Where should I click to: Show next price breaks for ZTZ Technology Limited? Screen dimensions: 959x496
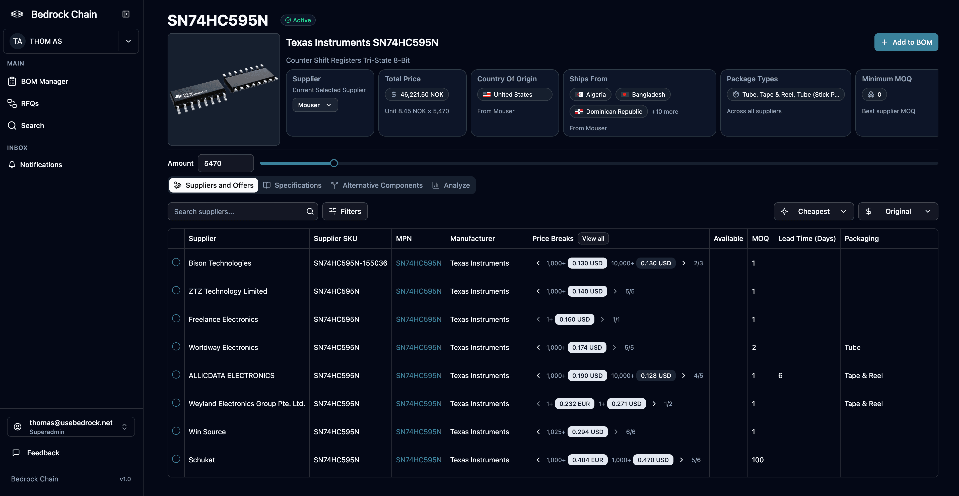(615, 291)
